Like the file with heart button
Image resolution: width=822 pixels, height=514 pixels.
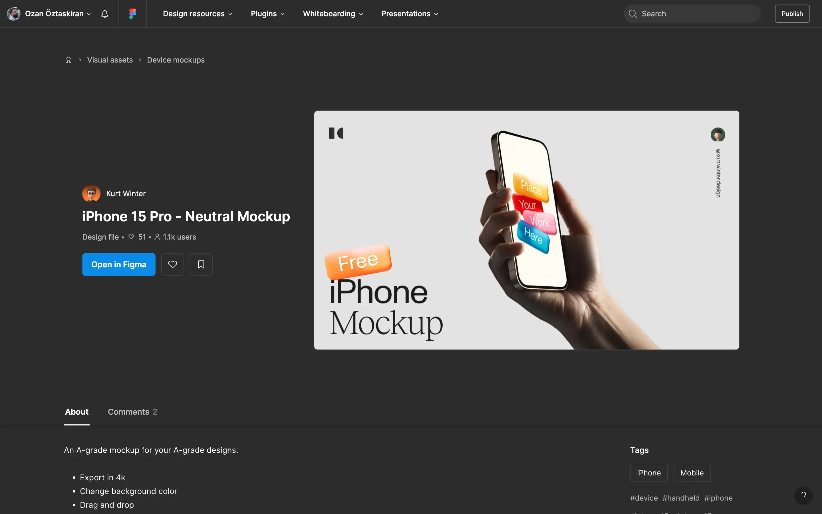pos(173,264)
